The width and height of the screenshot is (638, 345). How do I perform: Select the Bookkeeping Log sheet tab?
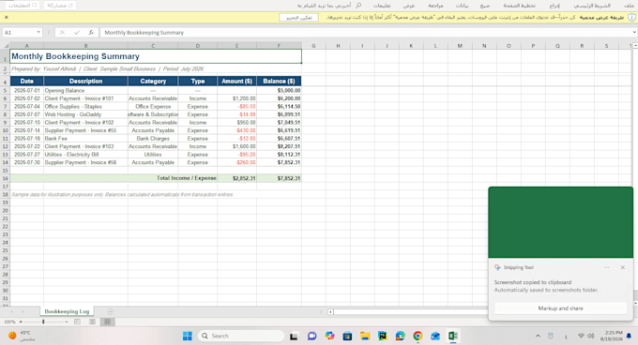(67, 311)
